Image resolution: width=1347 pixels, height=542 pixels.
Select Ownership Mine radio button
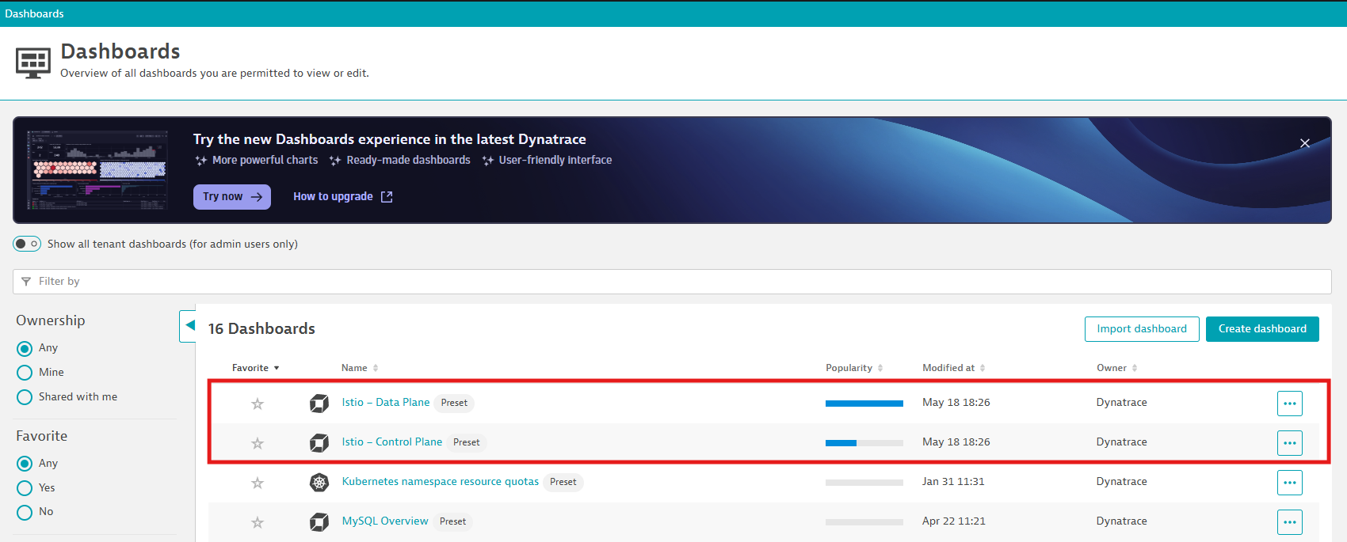click(x=25, y=373)
